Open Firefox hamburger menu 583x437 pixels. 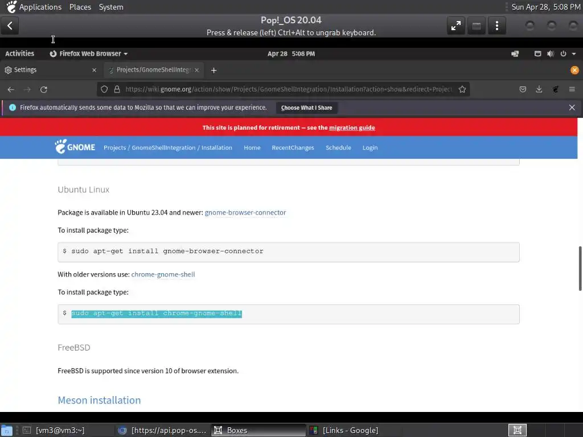pos(572,89)
